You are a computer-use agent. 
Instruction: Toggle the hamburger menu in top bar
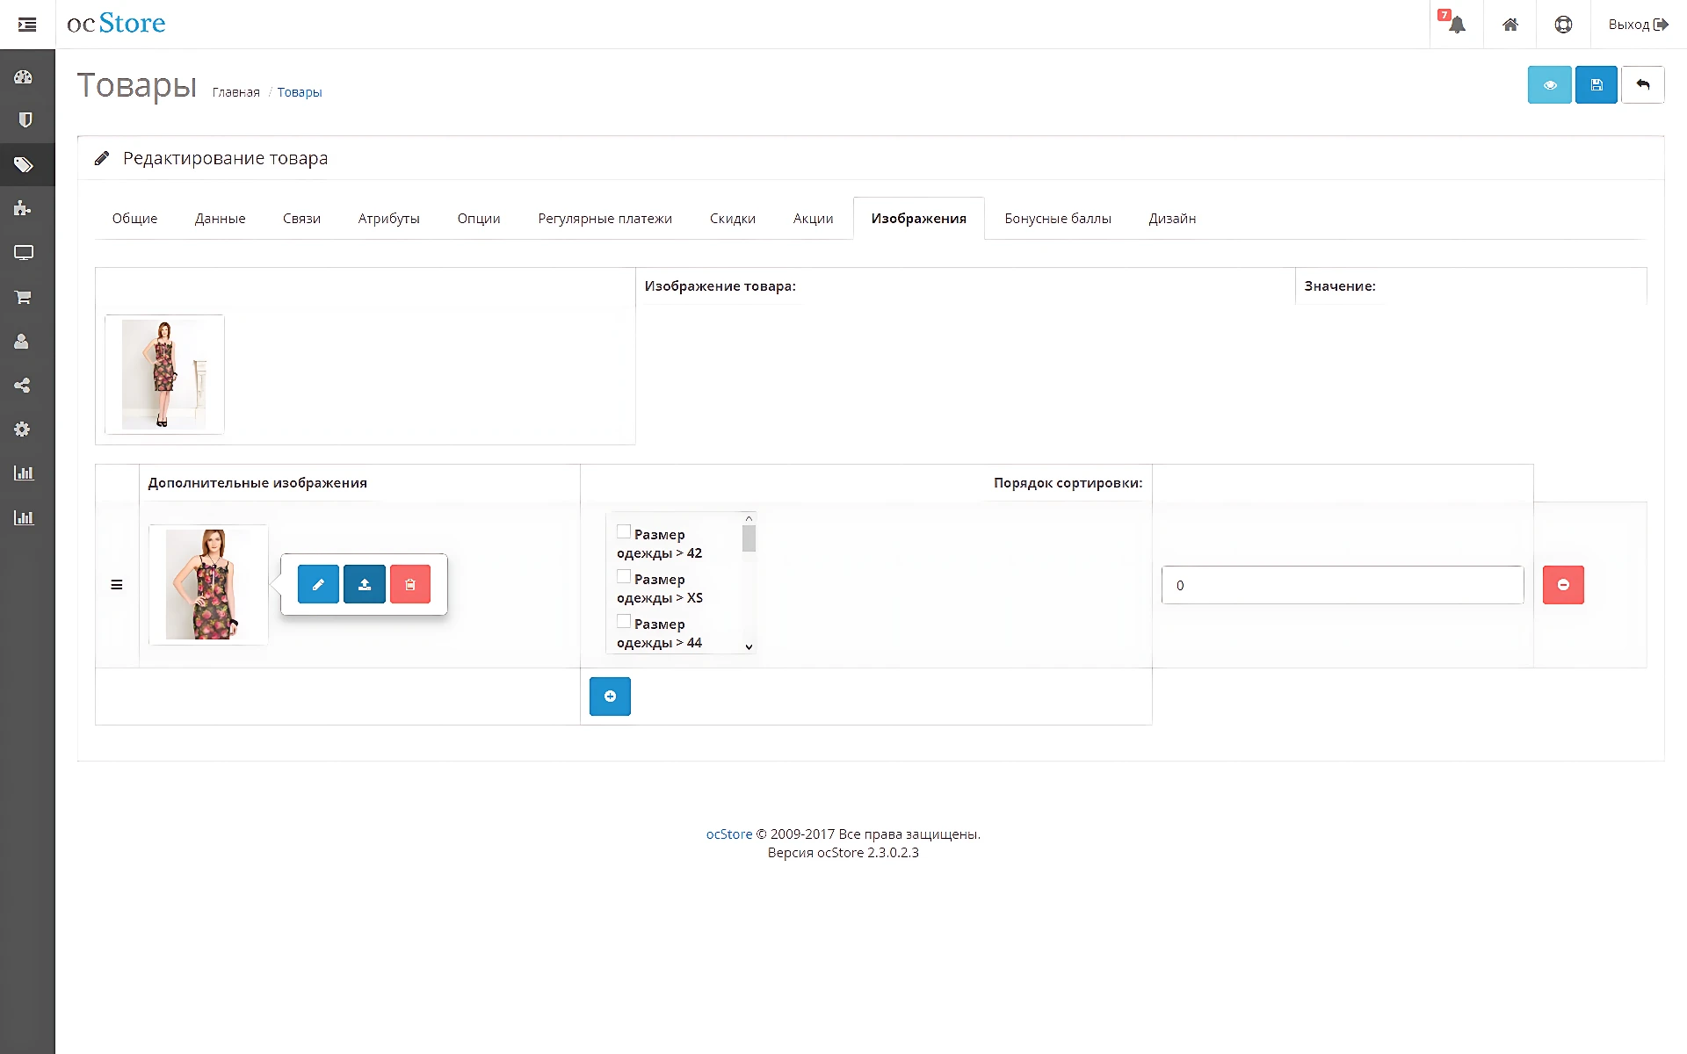[27, 25]
